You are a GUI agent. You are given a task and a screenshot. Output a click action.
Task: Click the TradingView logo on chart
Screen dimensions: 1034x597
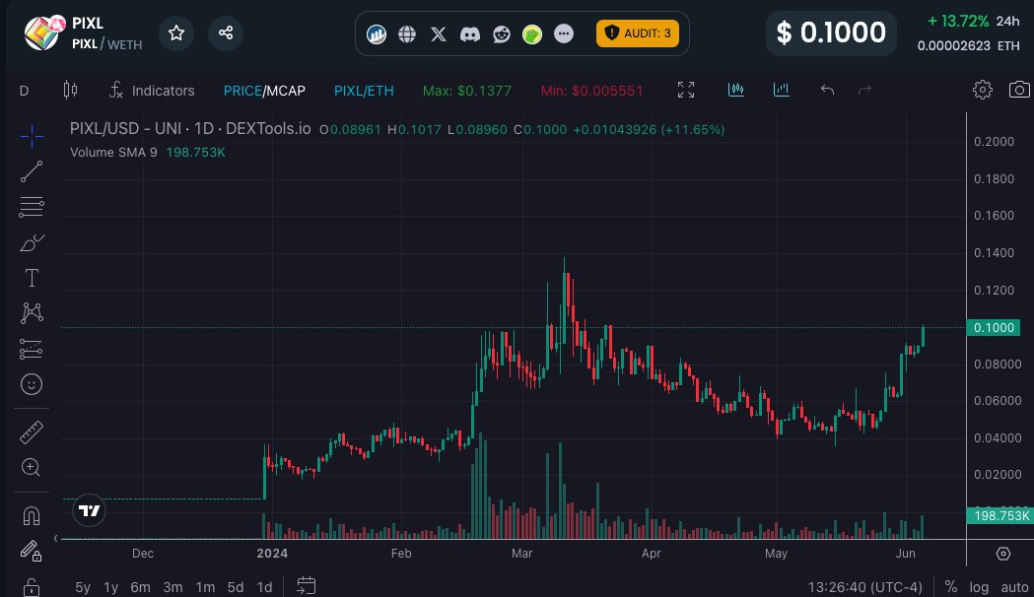click(89, 510)
